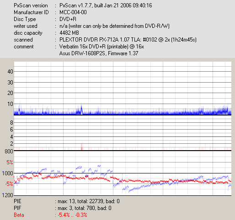Click the blue 800 axis label

[9, 152]
